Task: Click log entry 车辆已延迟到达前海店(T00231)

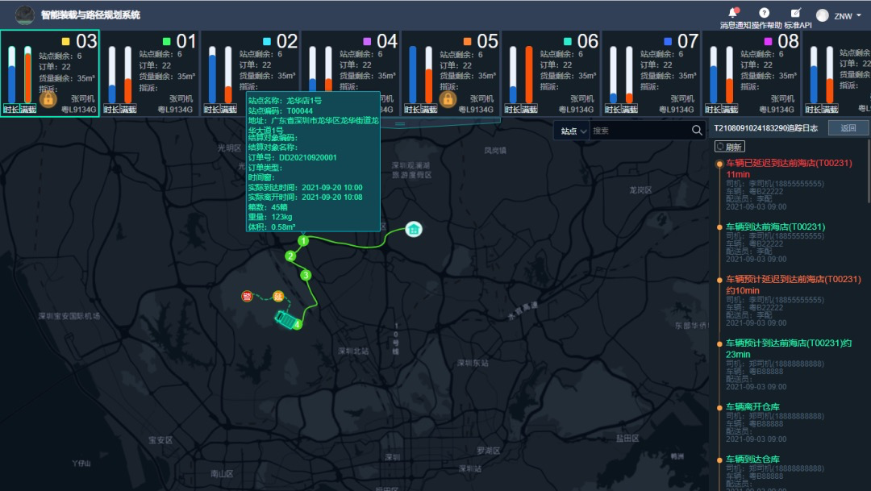Action: click(x=789, y=169)
